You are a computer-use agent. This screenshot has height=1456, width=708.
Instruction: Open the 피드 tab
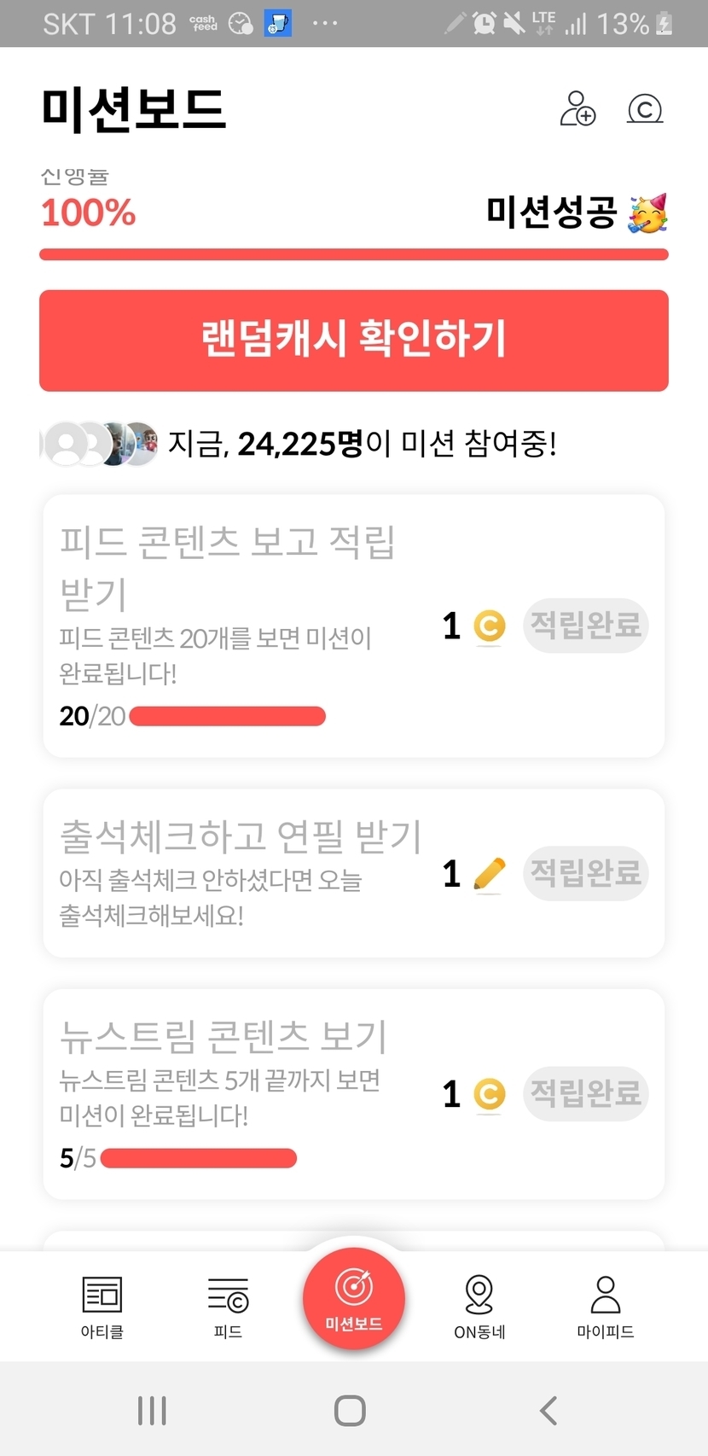(228, 1307)
